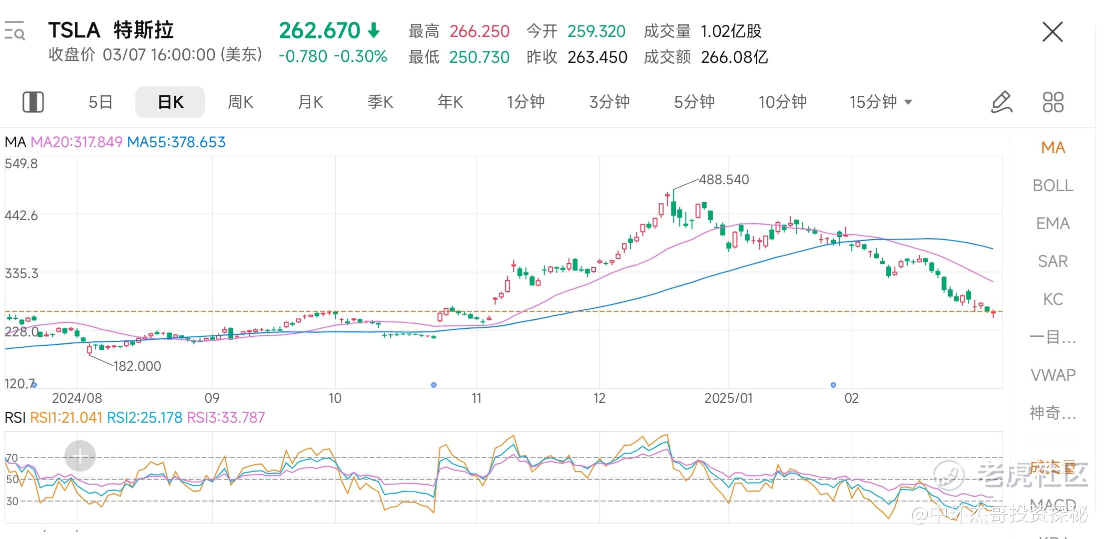Click the 最低 250.730 low value
Image resolution: width=1110 pixels, height=539 pixels.
[459, 57]
